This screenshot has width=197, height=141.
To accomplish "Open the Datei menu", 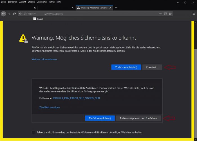I will point(3,2).
